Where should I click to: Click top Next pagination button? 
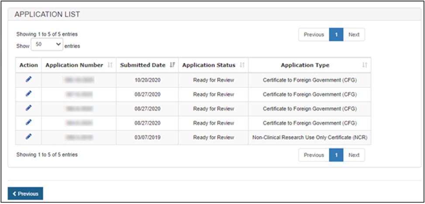(x=354, y=35)
